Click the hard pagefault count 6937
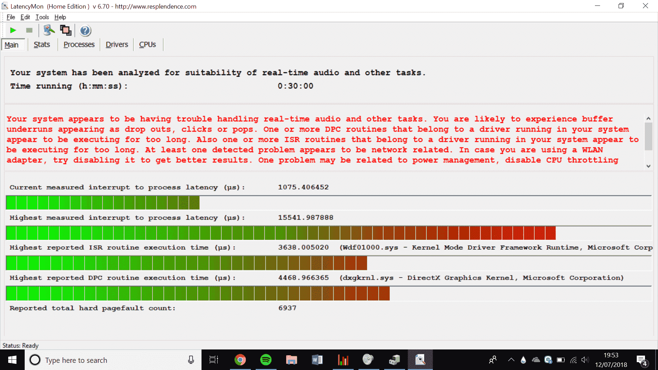Image resolution: width=658 pixels, height=370 pixels. click(287, 308)
